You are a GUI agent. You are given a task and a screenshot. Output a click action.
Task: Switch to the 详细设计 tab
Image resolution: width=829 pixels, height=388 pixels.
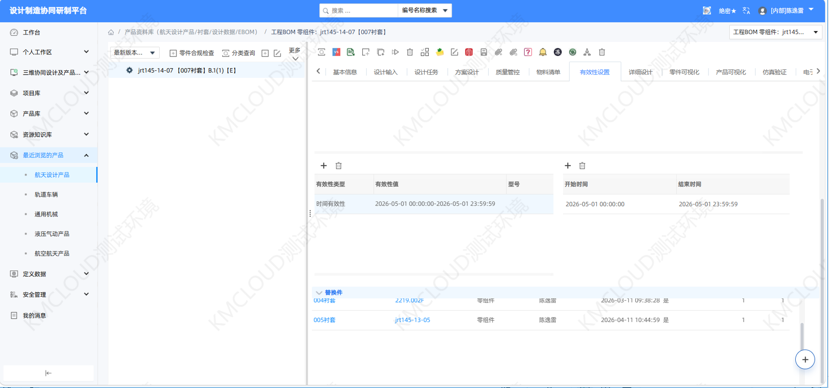[x=641, y=72]
